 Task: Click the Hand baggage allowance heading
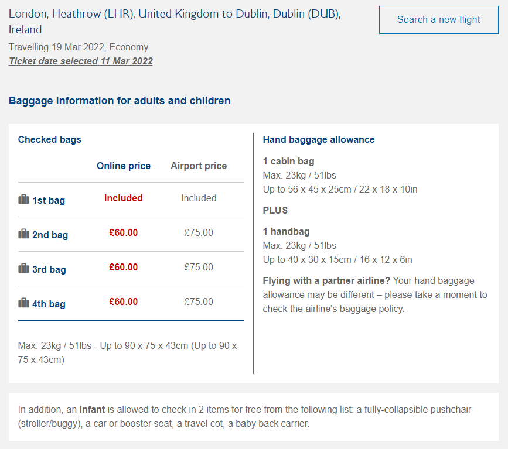[x=319, y=139]
